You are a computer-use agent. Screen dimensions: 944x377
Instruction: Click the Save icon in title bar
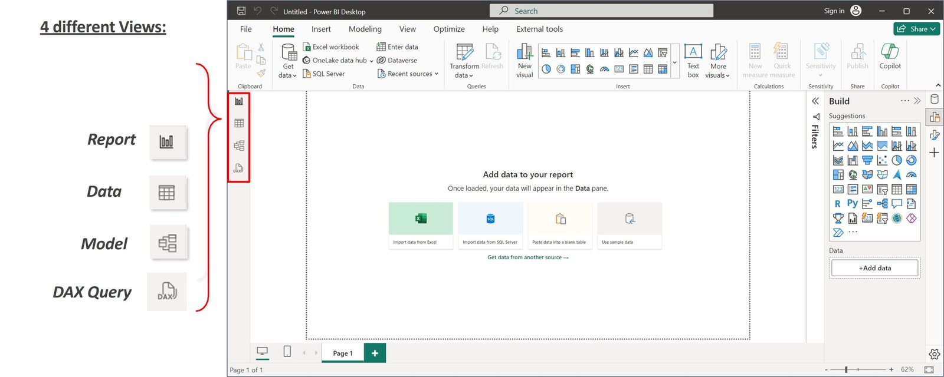coord(241,11)
